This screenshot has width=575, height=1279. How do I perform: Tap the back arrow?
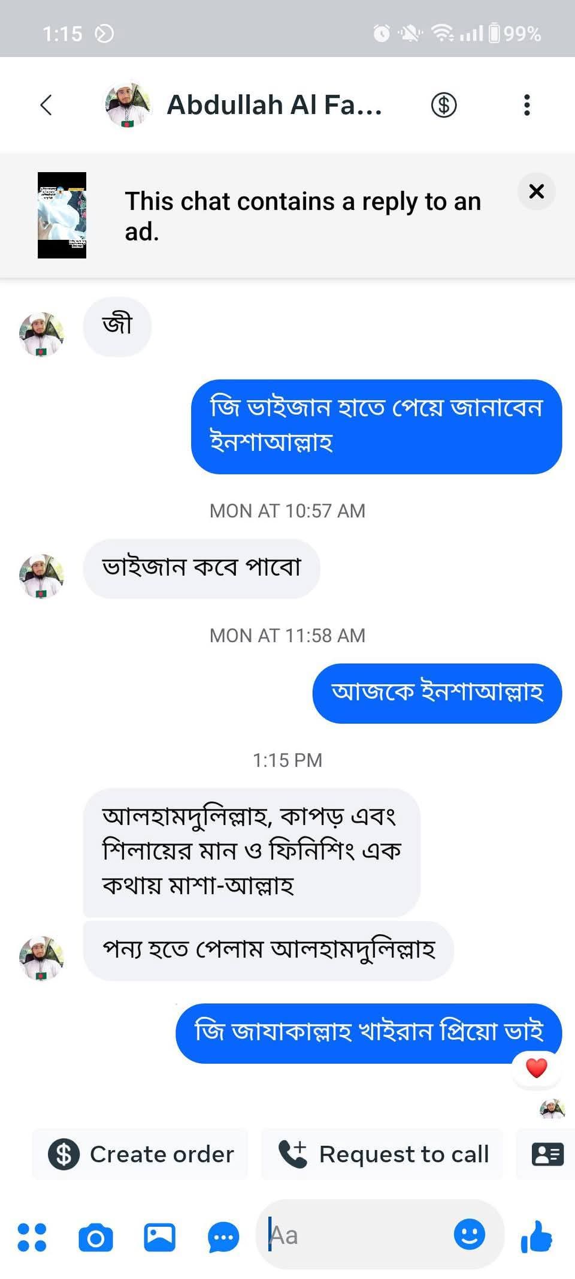pos(46,105)
